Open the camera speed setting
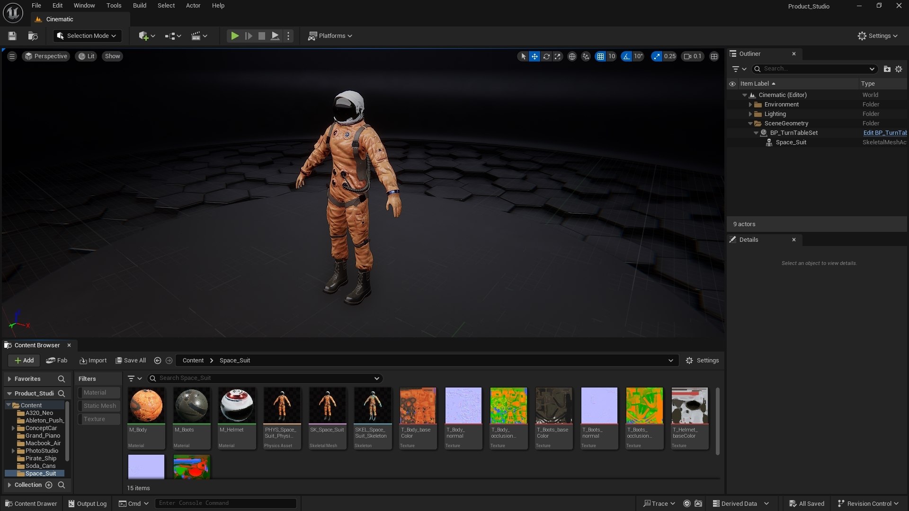 coord(692,56)
